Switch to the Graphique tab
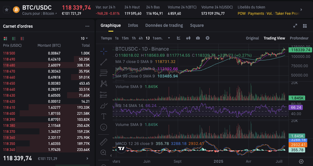313x166 pixels. click(111, 26)
